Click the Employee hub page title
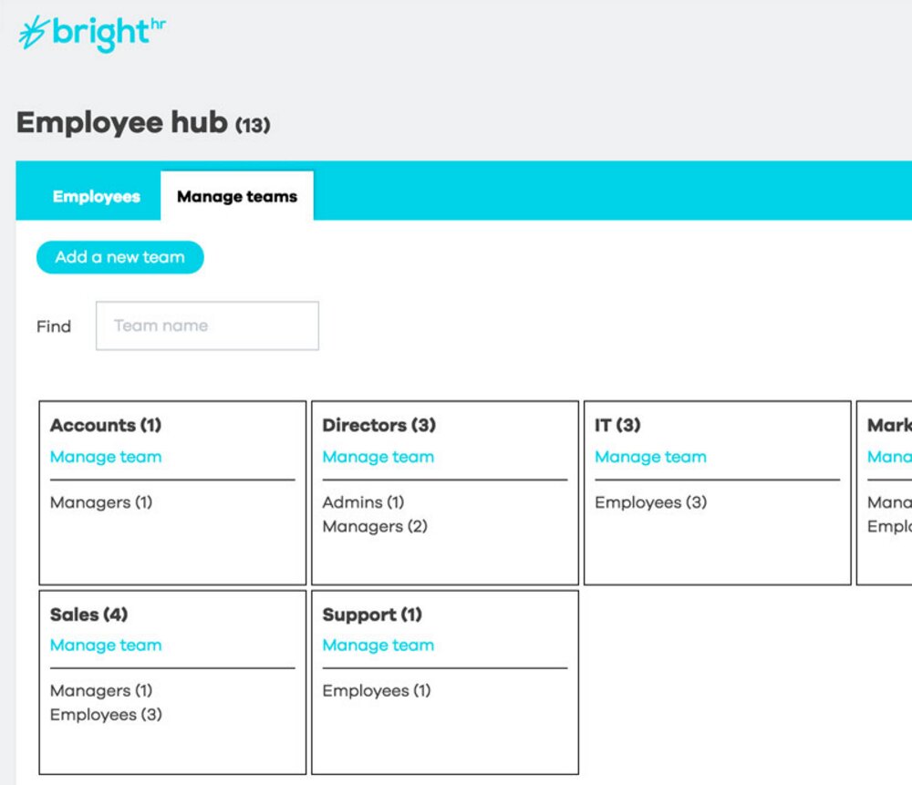This screenshot has height=785, width=912. (x=121, y=122)
